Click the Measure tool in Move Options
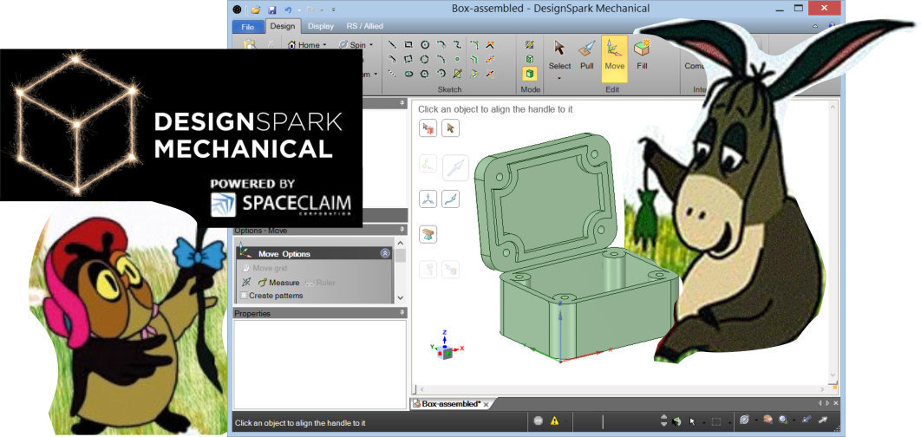 point(278,283)
